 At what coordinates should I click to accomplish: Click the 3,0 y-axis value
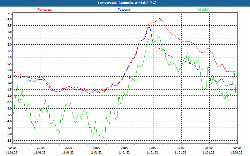pyautogui.click(x=10, y=32)
